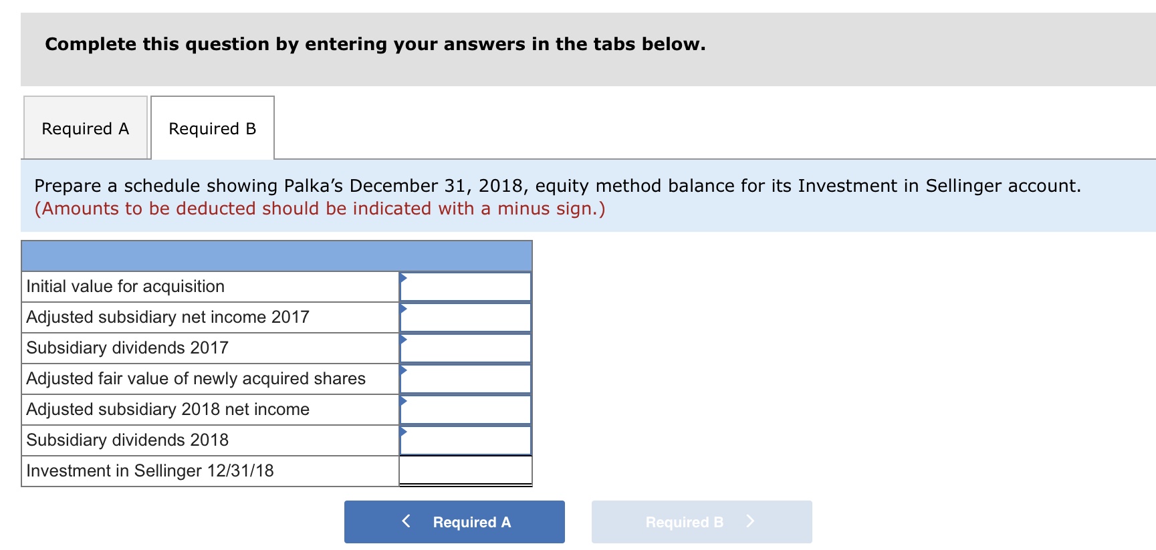Switch to the Required B tab

(213, 128)
